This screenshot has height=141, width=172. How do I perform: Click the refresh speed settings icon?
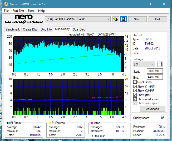pyautogui.click(x=160, y=64)
